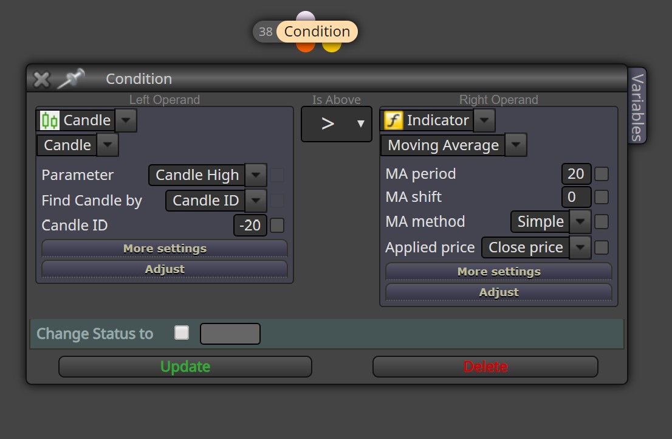
Task: Open the Close price applied price dropdown
Action: pos(580,247)
